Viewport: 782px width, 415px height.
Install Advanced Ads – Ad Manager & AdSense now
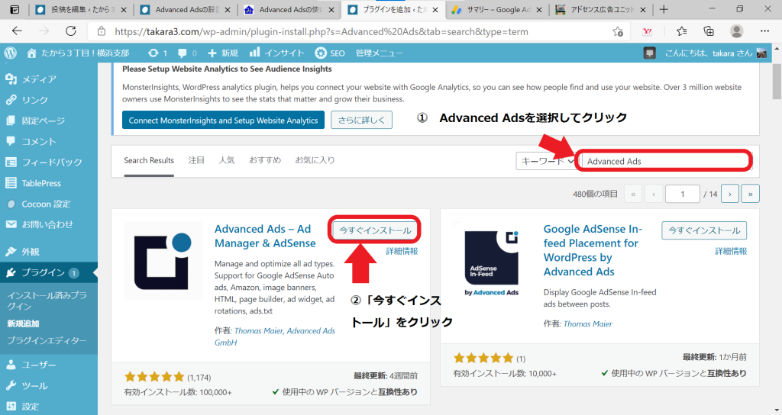[x=375, y=230]
